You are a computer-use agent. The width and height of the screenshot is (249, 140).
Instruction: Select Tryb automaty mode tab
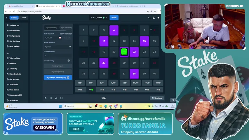[x=66, y=28]
